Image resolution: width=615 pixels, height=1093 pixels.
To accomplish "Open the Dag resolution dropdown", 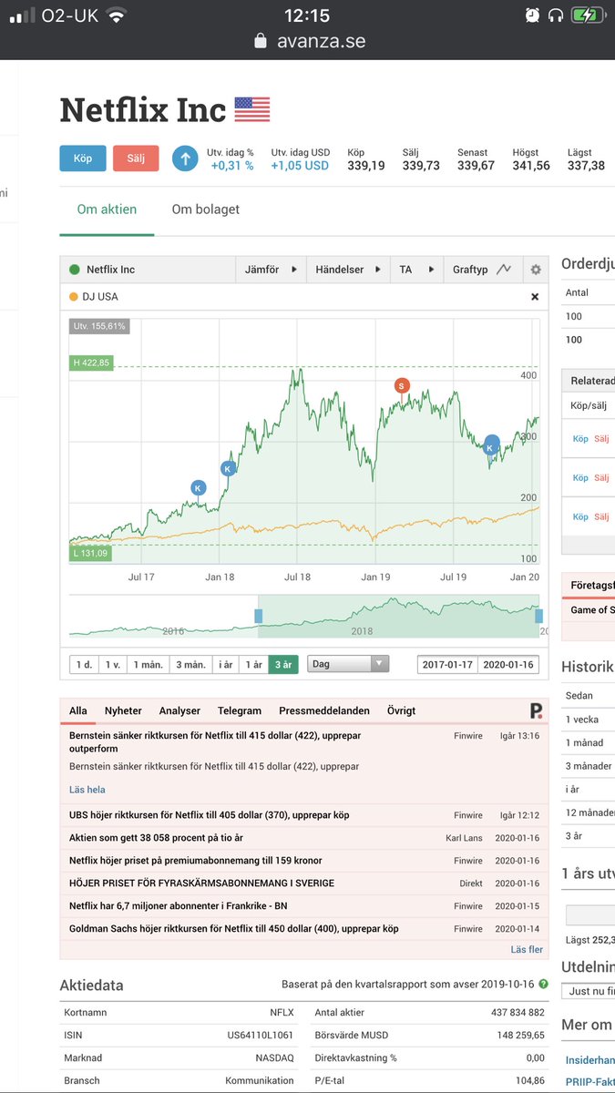I will point(348,664).
